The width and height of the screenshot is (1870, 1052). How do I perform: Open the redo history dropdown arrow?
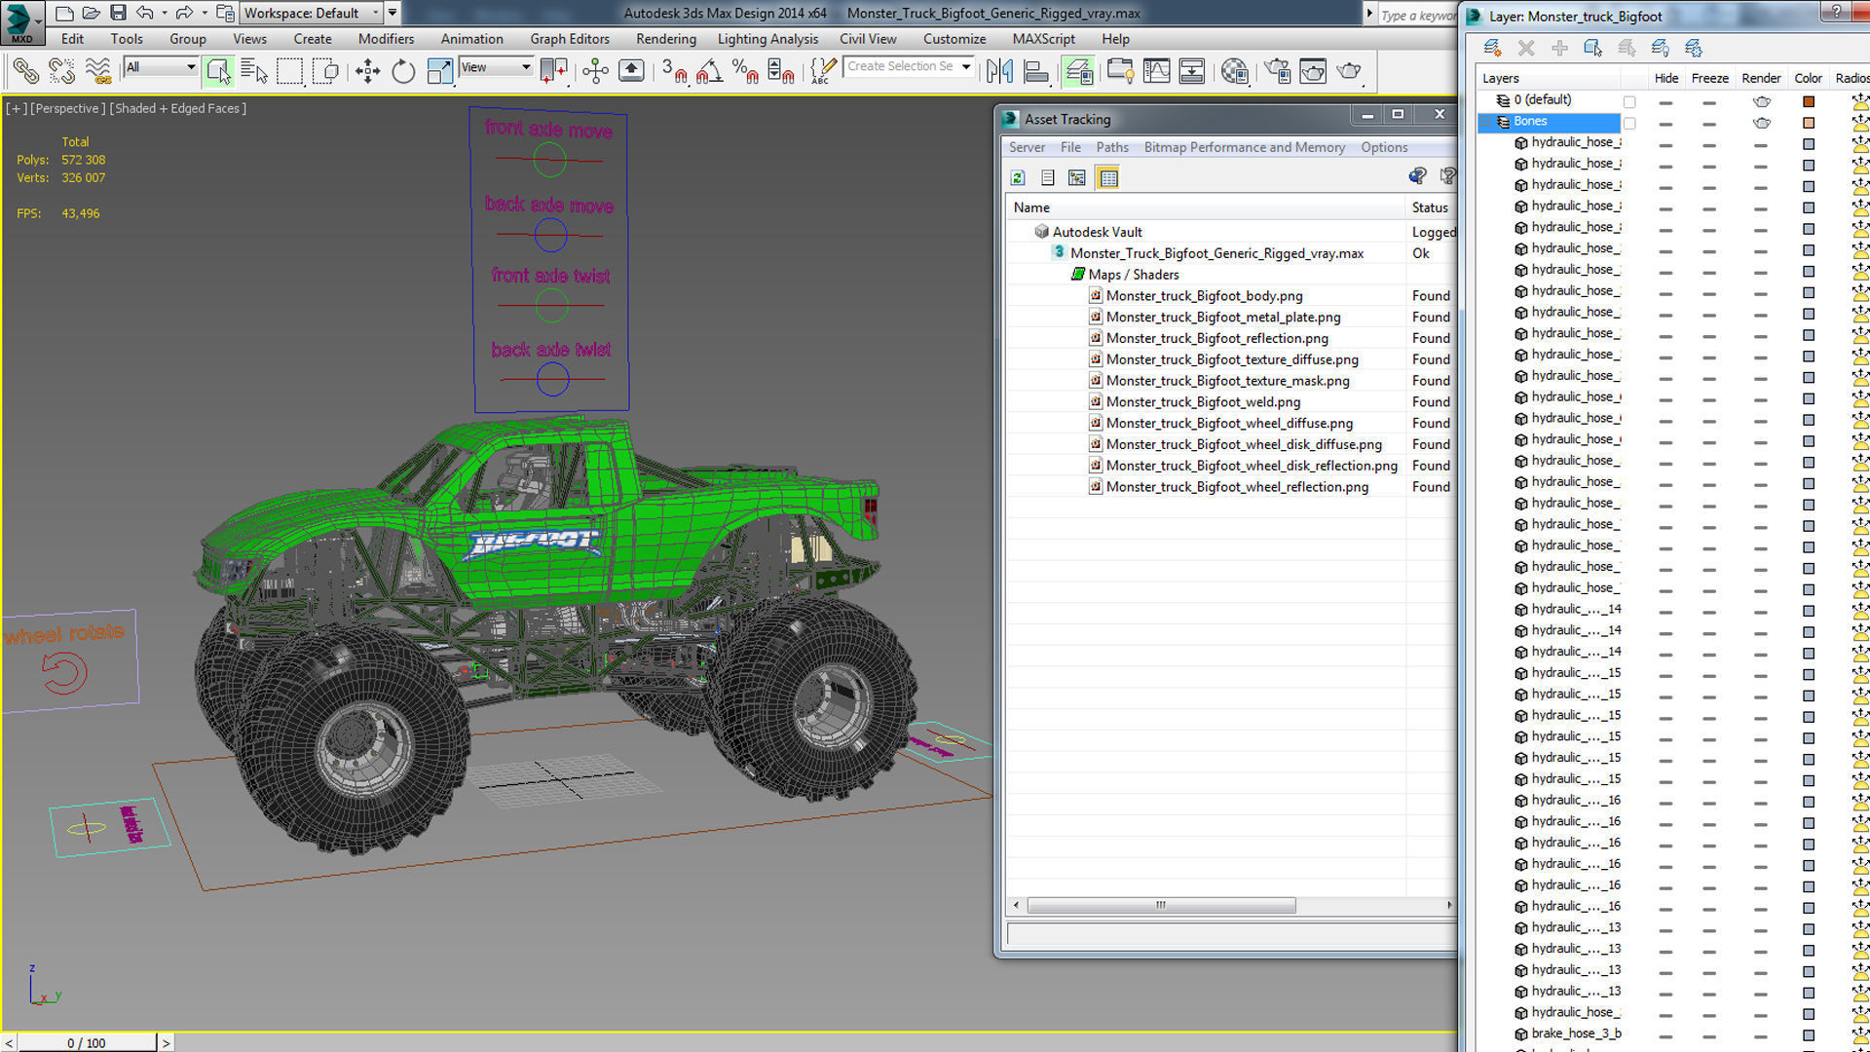coord(204,13)
